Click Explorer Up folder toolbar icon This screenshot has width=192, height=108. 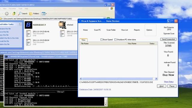tap(14, 13)
